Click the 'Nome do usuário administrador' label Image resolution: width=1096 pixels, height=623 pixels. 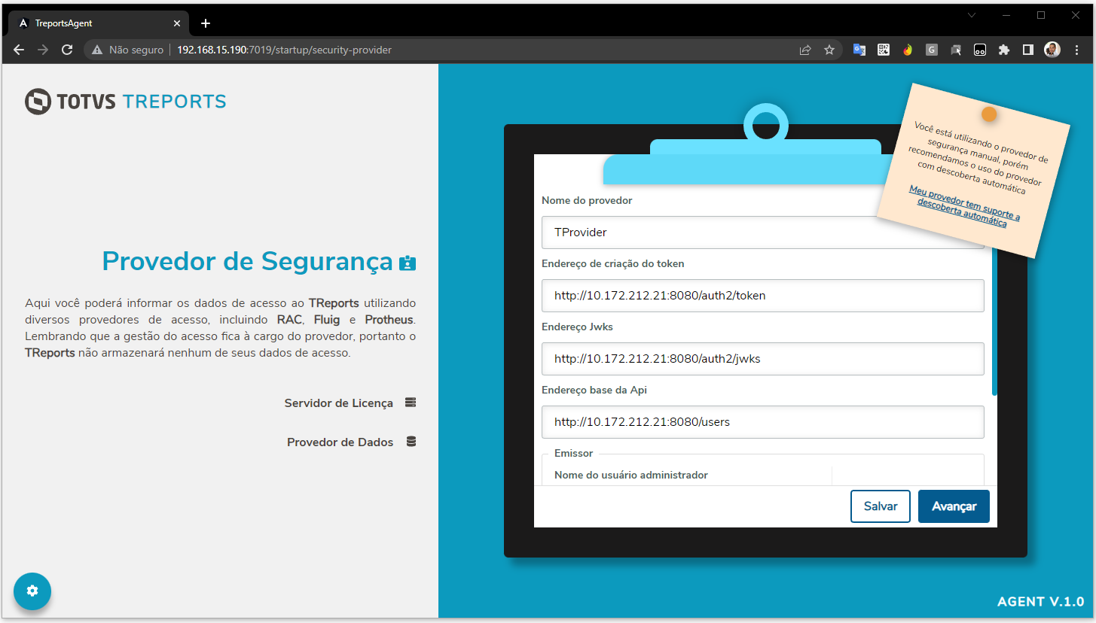coord(631,475)
